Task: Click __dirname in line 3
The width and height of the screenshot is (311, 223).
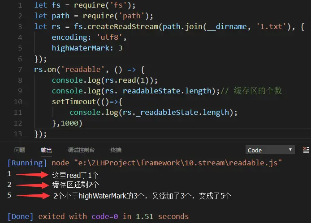Action: click(227, 26)
